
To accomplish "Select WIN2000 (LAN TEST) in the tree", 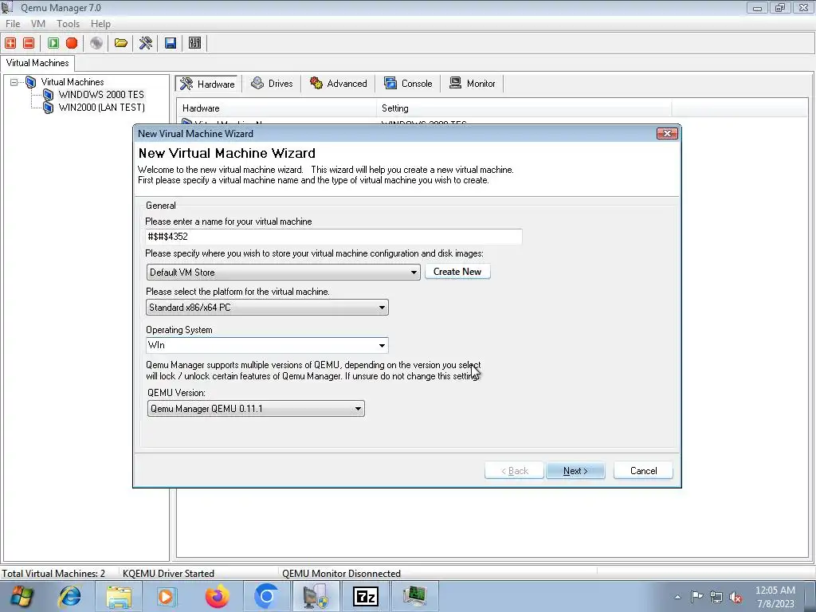I will click(x=101, y=108).
